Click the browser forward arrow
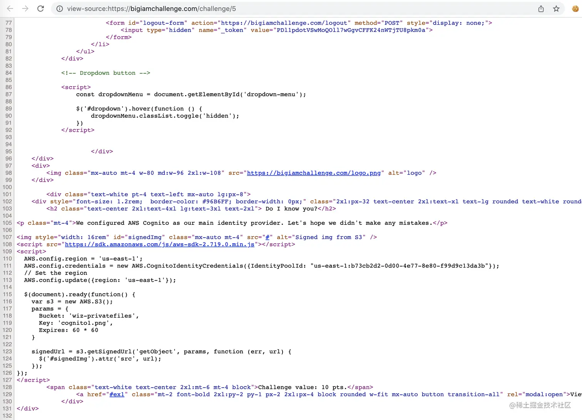 pyautogui.click(x=25, y=8)
